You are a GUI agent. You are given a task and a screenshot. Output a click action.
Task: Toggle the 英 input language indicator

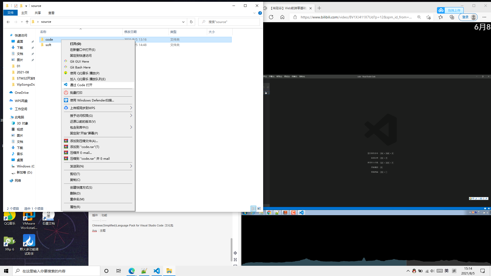point(447,271)
